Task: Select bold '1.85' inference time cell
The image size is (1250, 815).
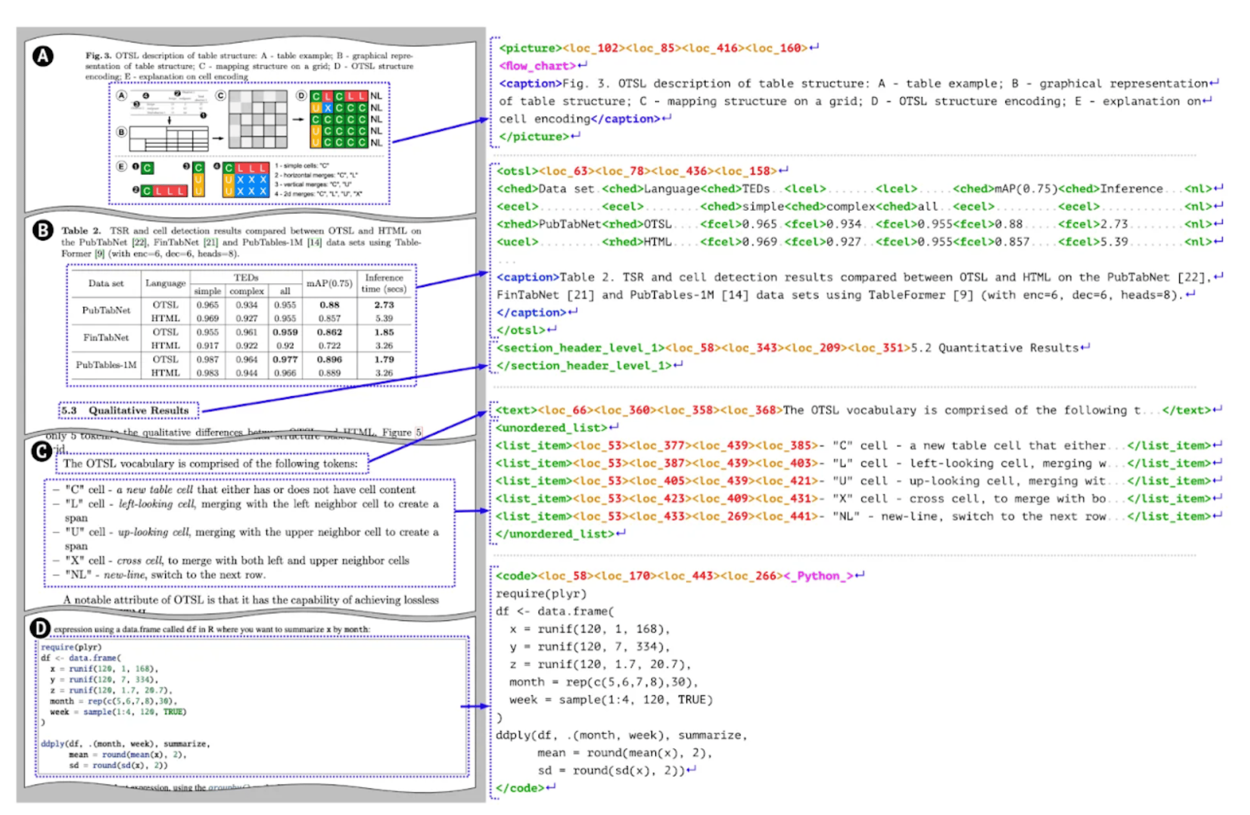Action: pyautogui.click(x=384, y=332)
